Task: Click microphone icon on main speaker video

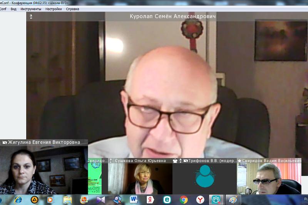Action: tap(31, 17)
